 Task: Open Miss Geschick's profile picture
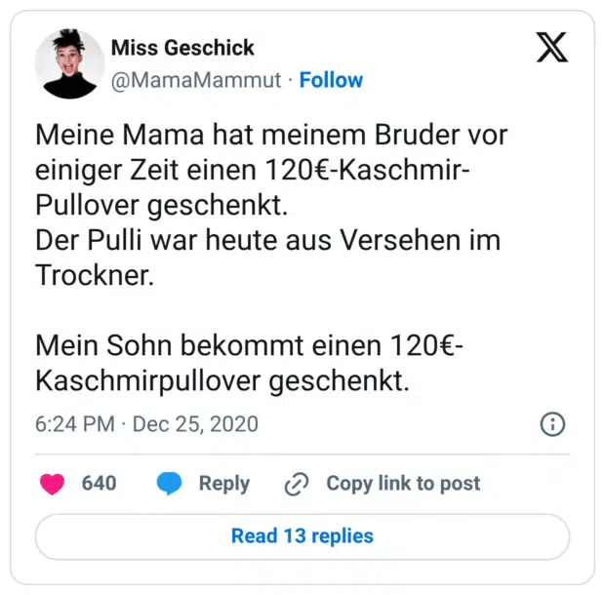click(69, 63)
